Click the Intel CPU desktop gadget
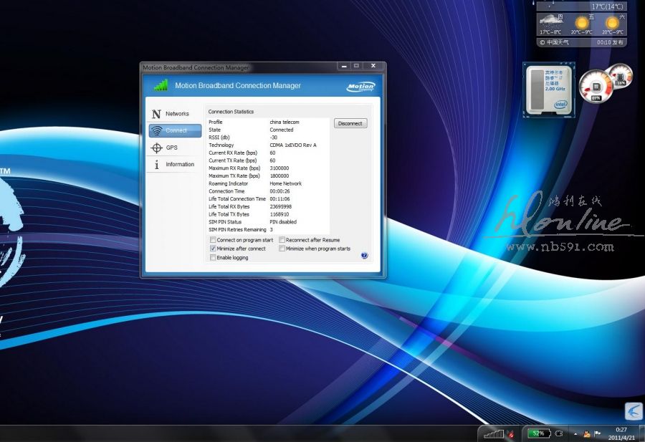This screenshot has width=645, height=442. coord(549,90)
